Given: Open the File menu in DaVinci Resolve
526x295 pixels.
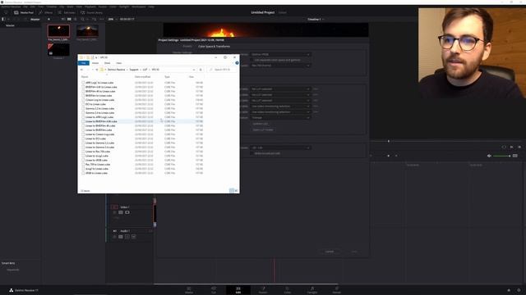Looking at the screenshot, I should [x=25, y=7].
